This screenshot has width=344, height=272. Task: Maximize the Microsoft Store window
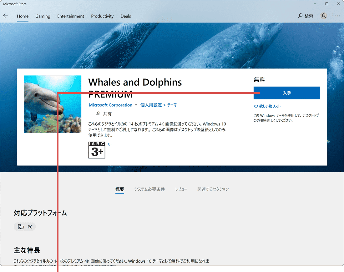click(327, 4)
